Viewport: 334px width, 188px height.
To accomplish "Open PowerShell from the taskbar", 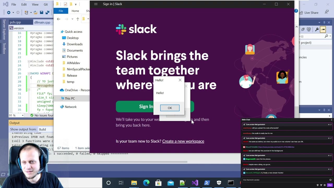I will pos(207,183).
